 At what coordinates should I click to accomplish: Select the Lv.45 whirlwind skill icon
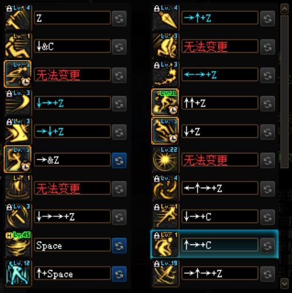click(18, 245)
